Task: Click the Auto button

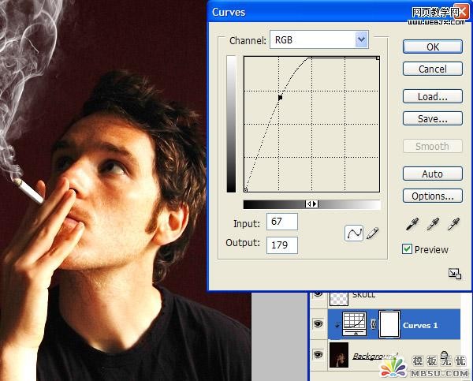Action: (x=432, y=174)
